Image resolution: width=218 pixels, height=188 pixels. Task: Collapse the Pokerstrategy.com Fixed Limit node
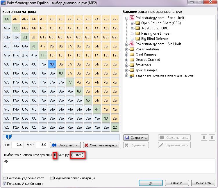click(126, 18)
